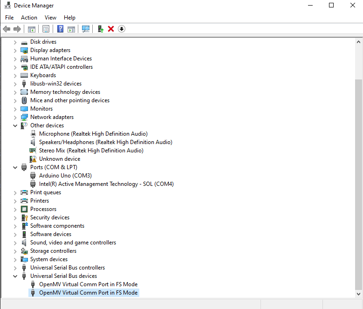The width and height of the screenshot is (363, 309).
Task: Open Properties toolbar icon
Action: click(46, 29)
